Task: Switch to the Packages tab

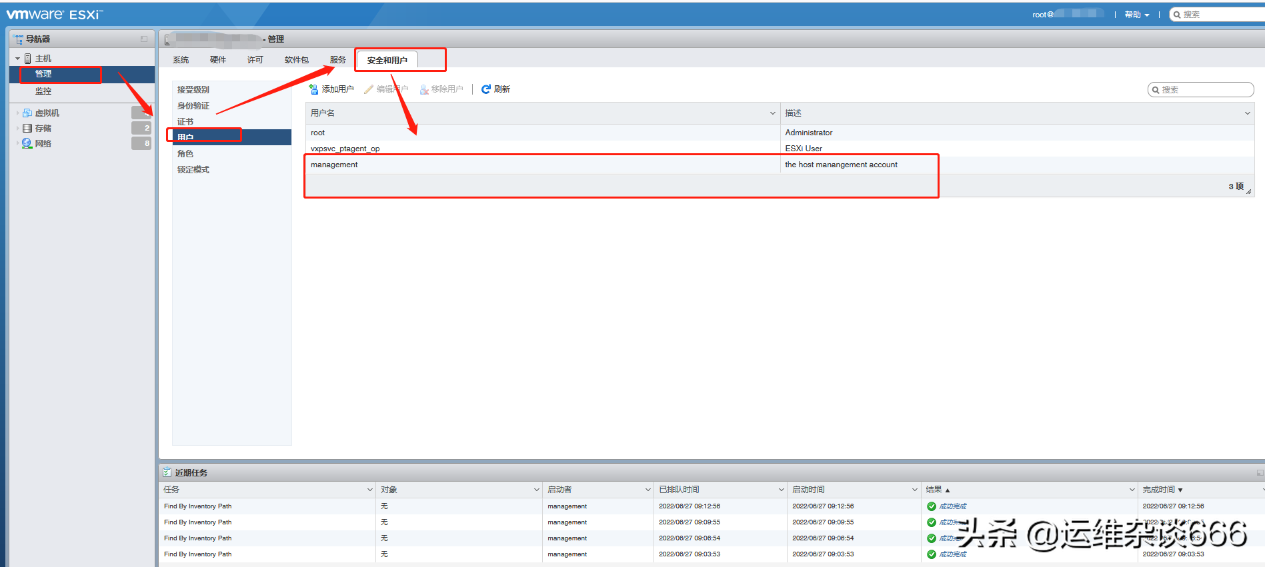Action: click(x=297, y=60)
